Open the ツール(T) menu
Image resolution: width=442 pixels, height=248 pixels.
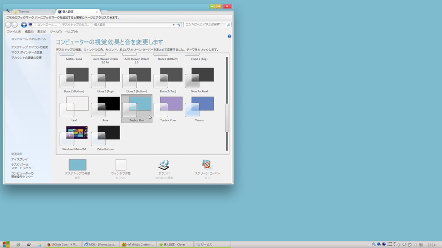[56, 32]
